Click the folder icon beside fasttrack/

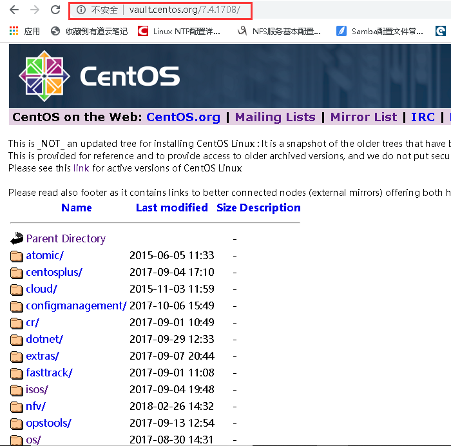click(17, 373)
